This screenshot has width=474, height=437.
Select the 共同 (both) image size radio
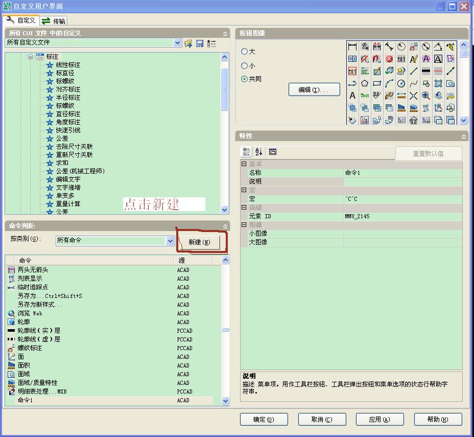[244, 79]
